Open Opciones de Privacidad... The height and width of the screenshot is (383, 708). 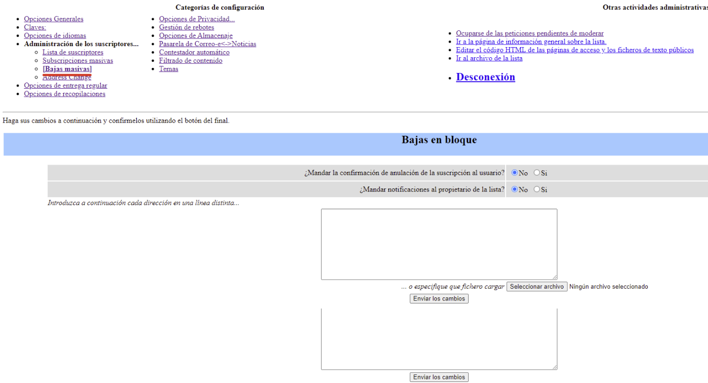(197, 19)
